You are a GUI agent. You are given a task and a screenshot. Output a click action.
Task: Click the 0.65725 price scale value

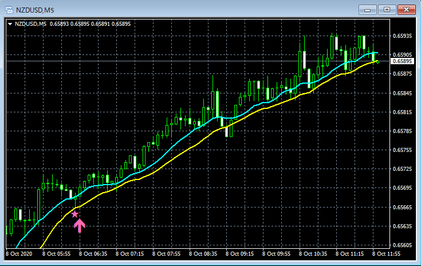[x=402, y=169]
